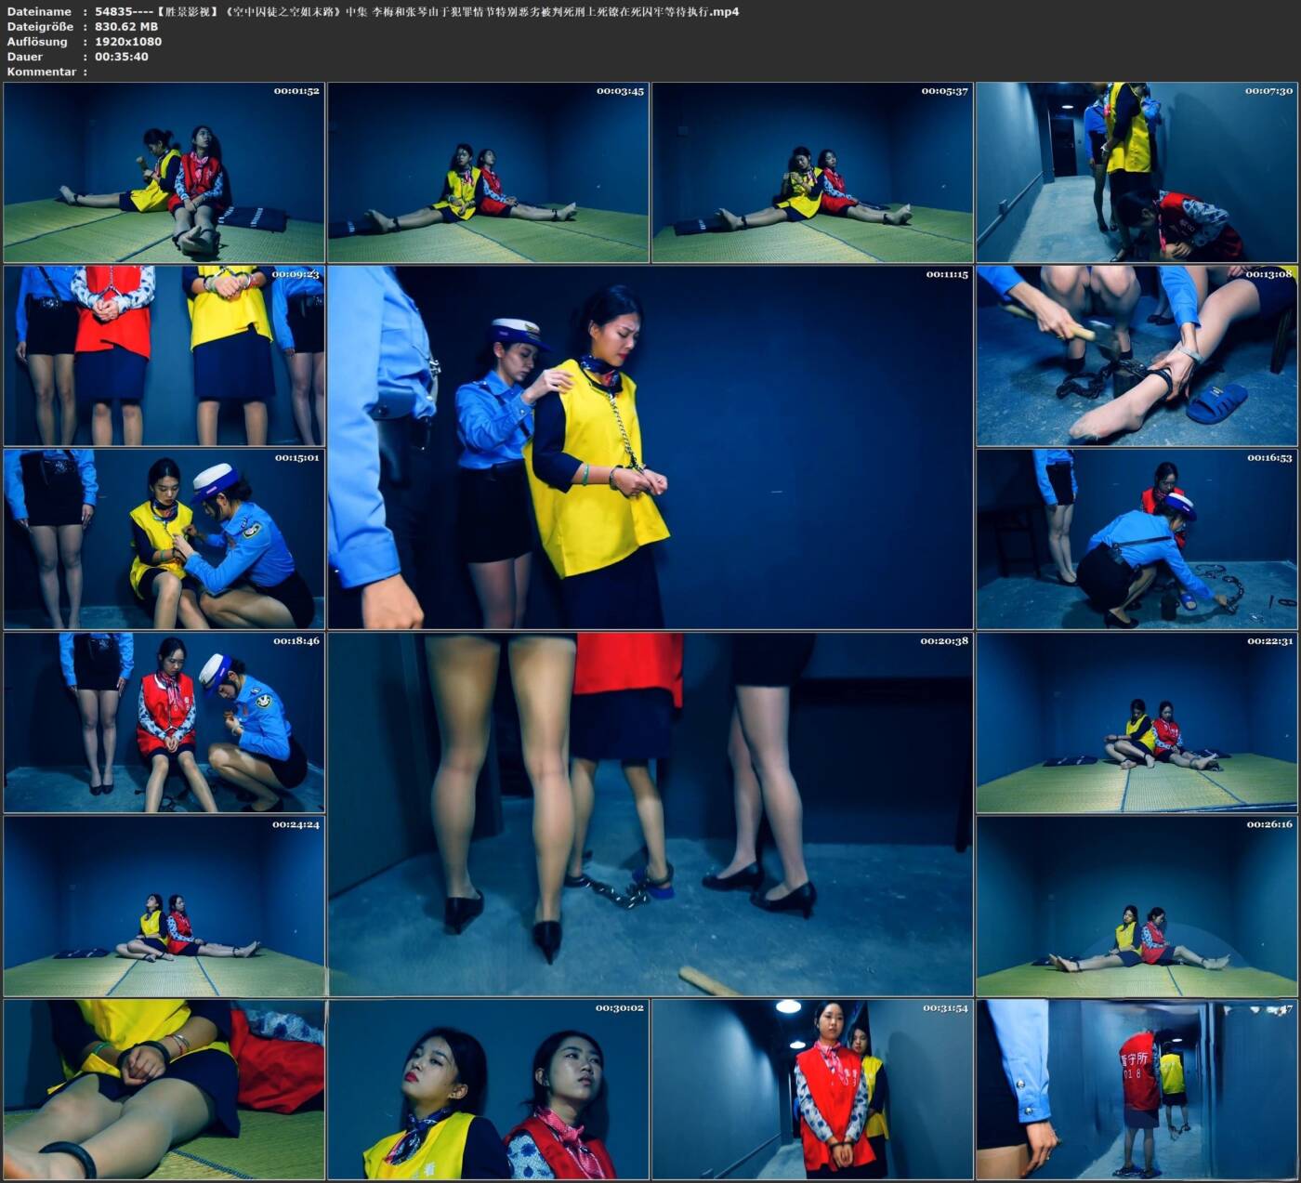Screen dimensions: 1301x1183
Task: Open the large frame at 00:20:38
Action: tap(650, 814)
